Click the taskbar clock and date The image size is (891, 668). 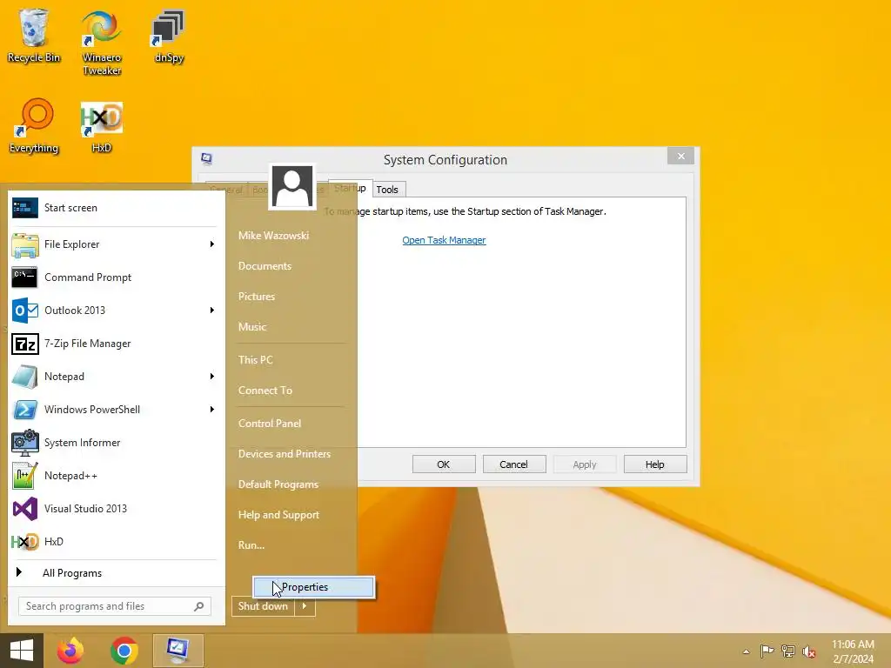(x=853, y=651)
